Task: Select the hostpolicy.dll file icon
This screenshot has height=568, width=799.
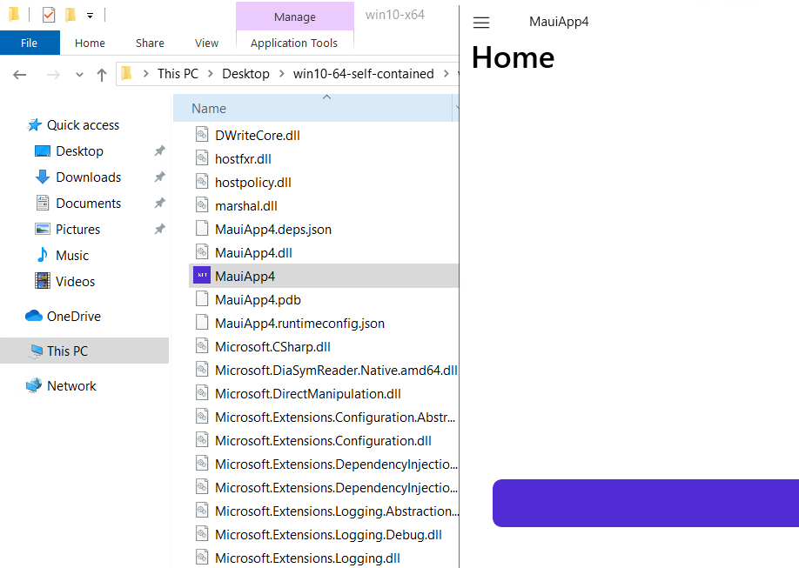Action: coord(202,181)
